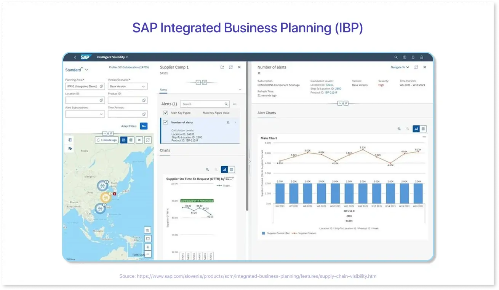Click the map home button

pyautogui.click(x=148, y=230)
